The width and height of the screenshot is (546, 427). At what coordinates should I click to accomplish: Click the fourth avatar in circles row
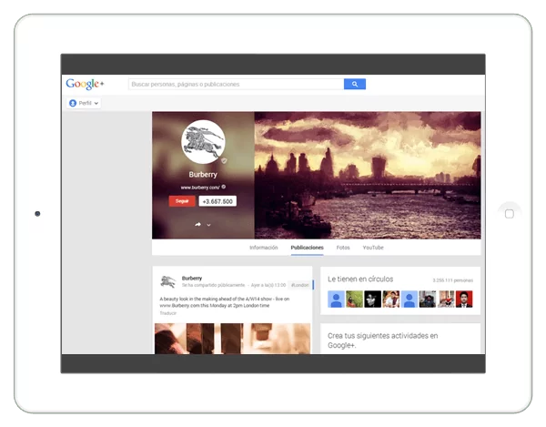pos(391,300)
